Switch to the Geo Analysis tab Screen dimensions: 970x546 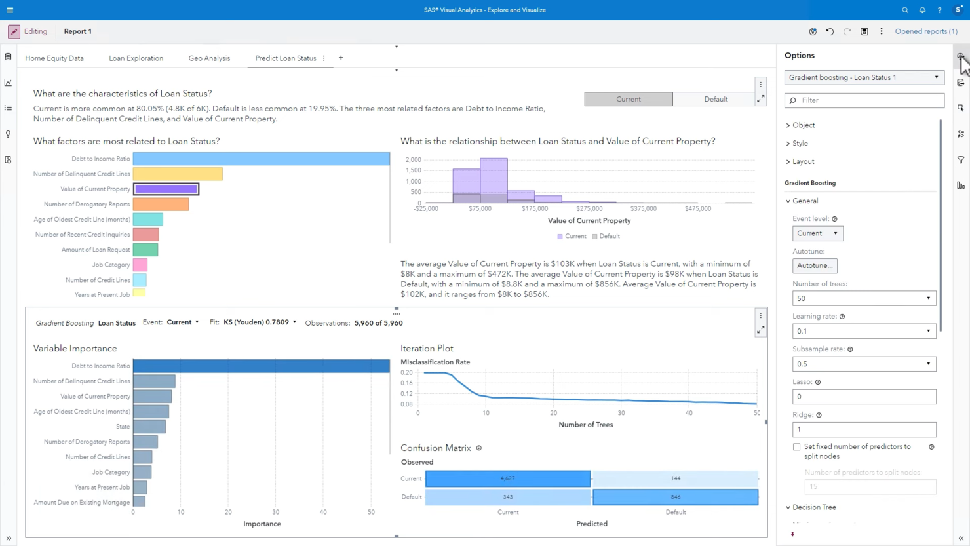[x=209, y=58]
